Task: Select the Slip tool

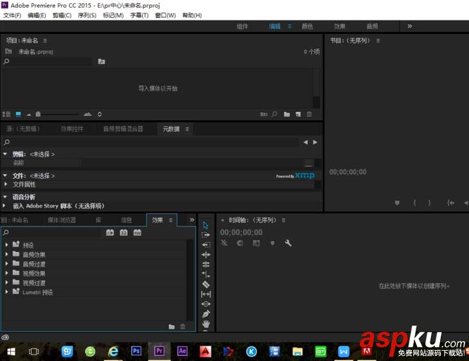Action: click(x=206, y=294)
